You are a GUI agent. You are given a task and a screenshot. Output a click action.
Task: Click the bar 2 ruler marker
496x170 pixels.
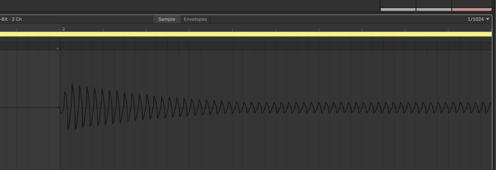[63, 29]
